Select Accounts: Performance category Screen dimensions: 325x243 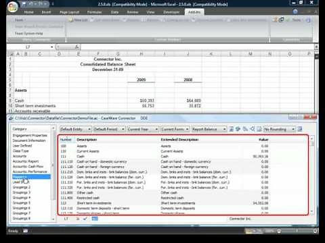coord(30,171)
